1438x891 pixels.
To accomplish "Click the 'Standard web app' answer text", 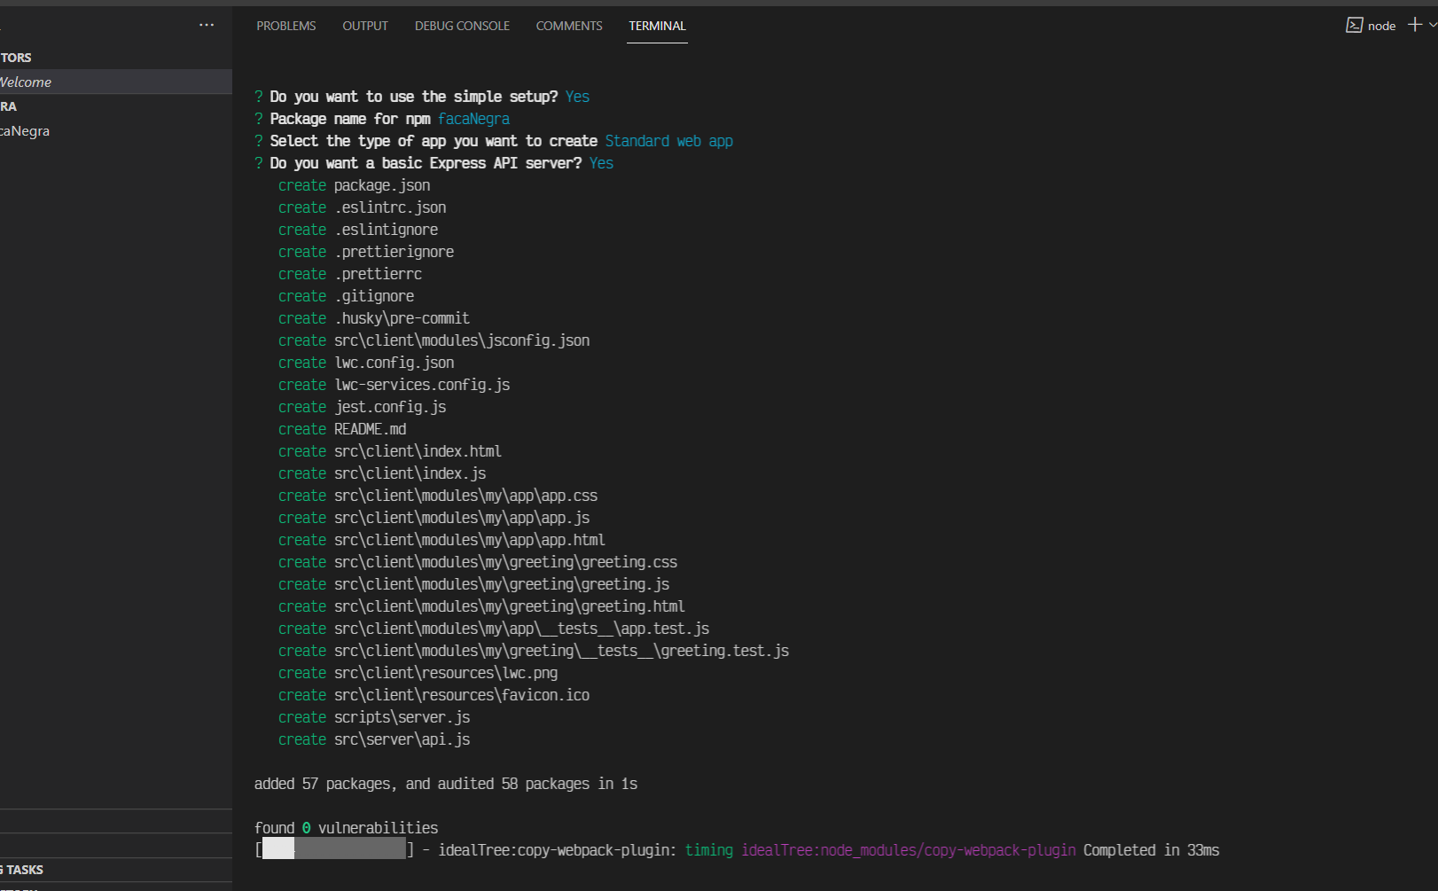I will click(x=668, y=141).
